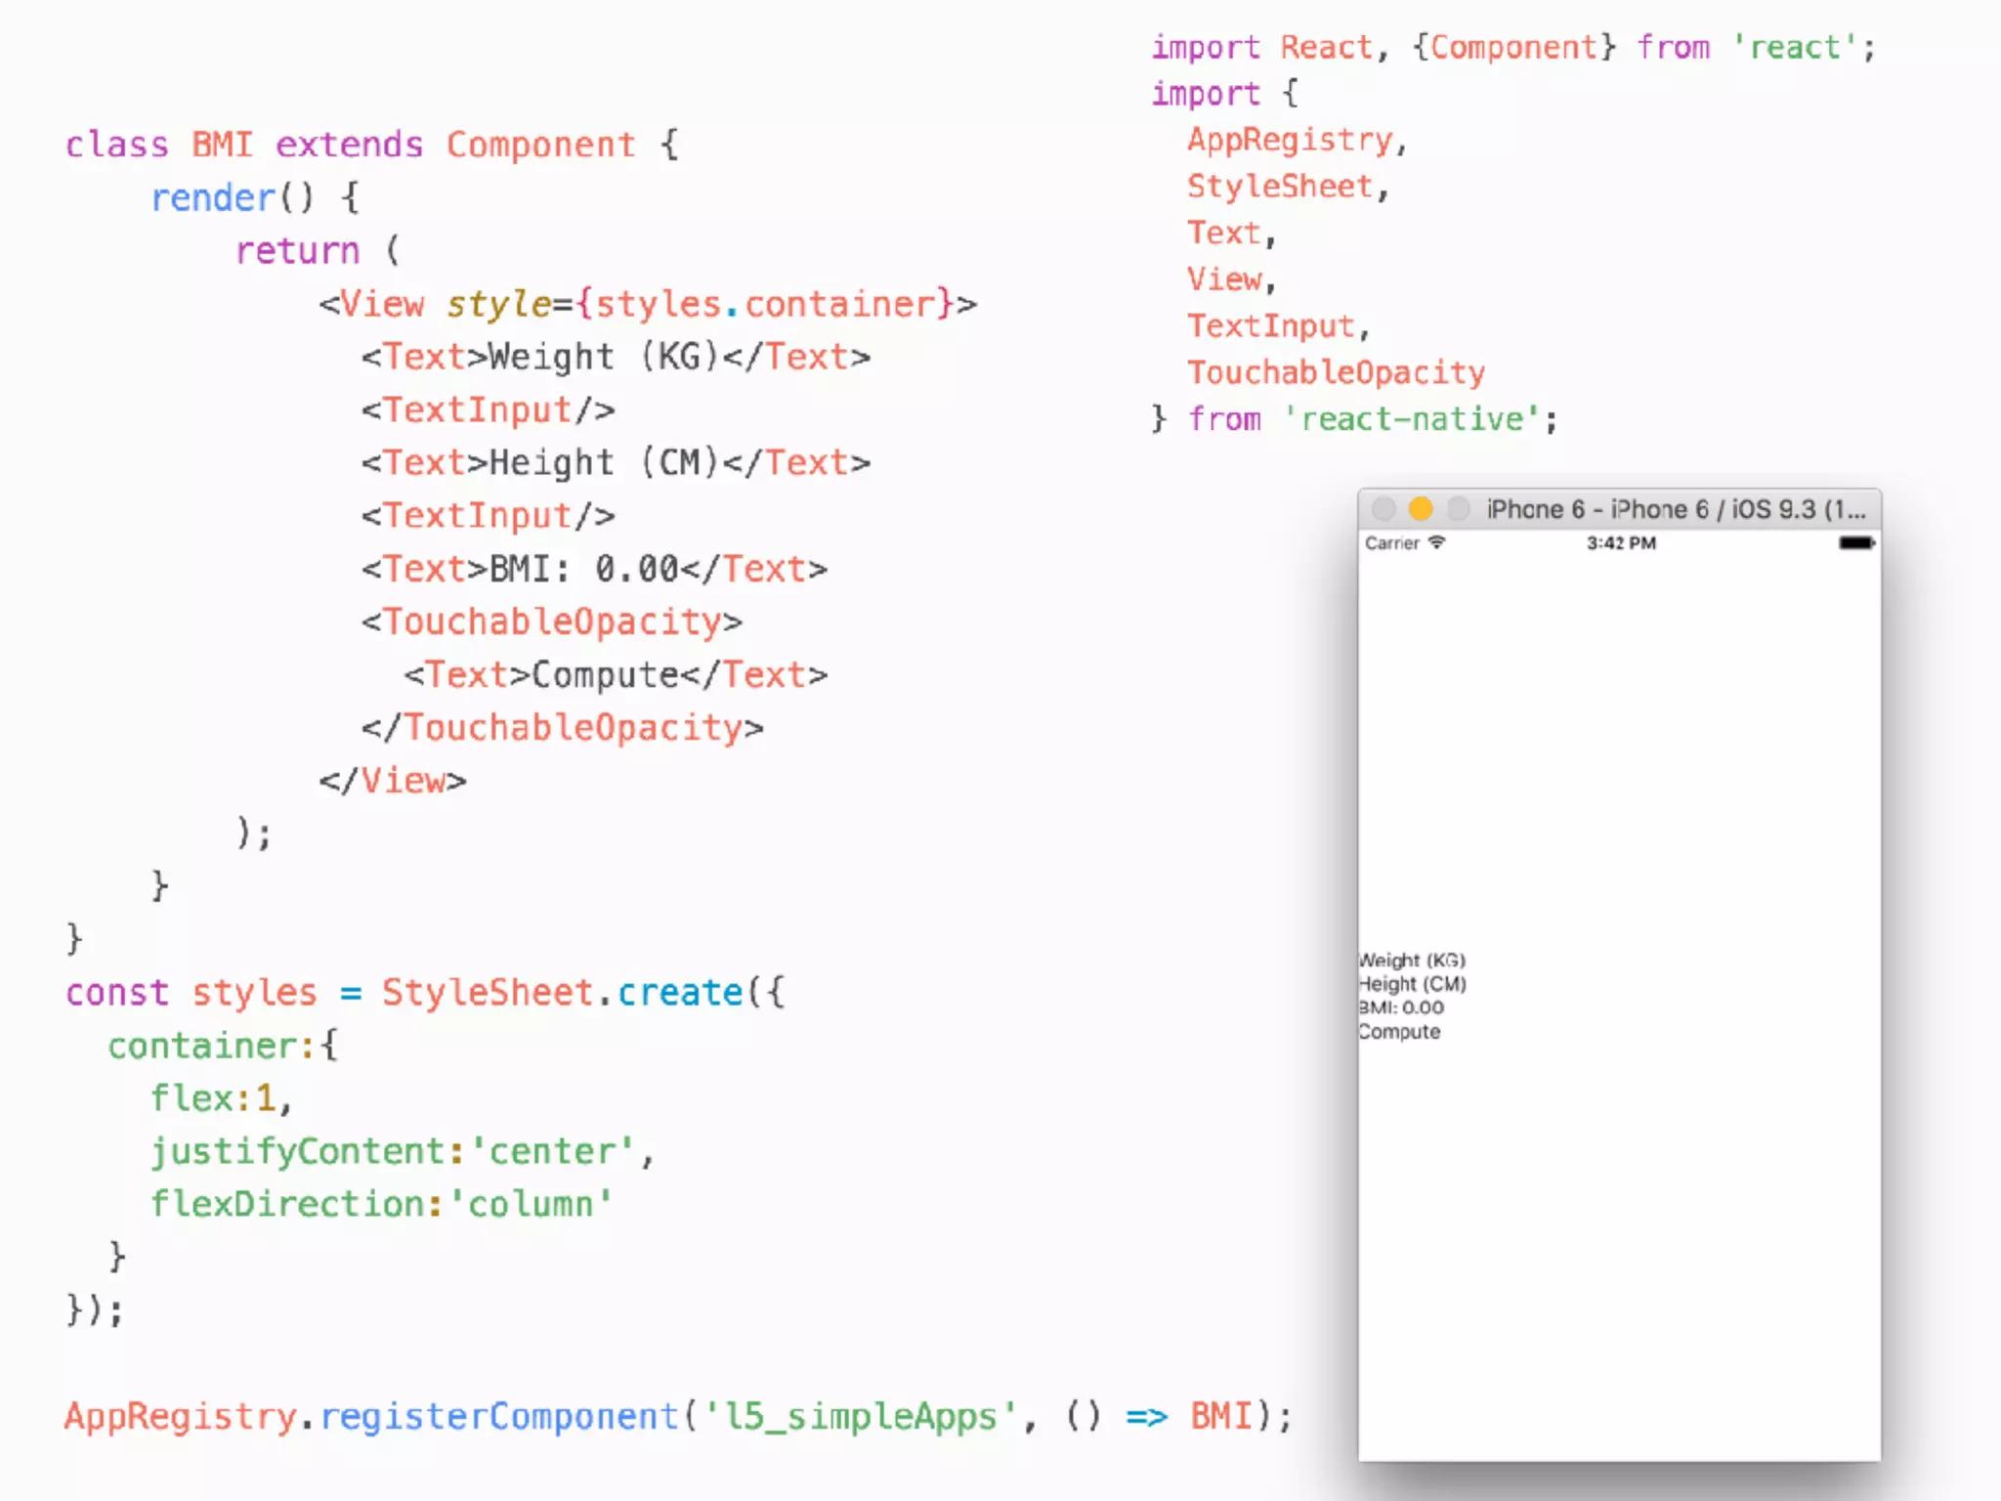2001x1501 pixels.
Task: Tap the Compute button in simulator
Action: pos(1399,1032)
